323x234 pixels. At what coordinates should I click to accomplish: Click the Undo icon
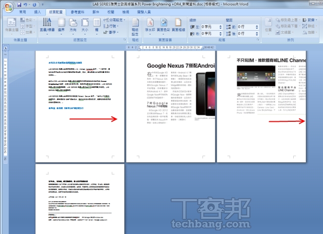(x=26, y=4)
